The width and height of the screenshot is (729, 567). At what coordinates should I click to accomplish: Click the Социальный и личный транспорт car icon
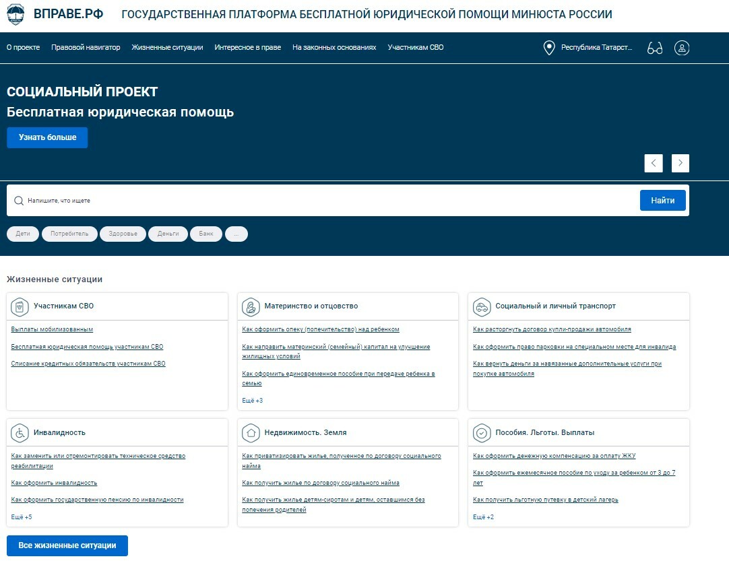click(x=482, y=306)
